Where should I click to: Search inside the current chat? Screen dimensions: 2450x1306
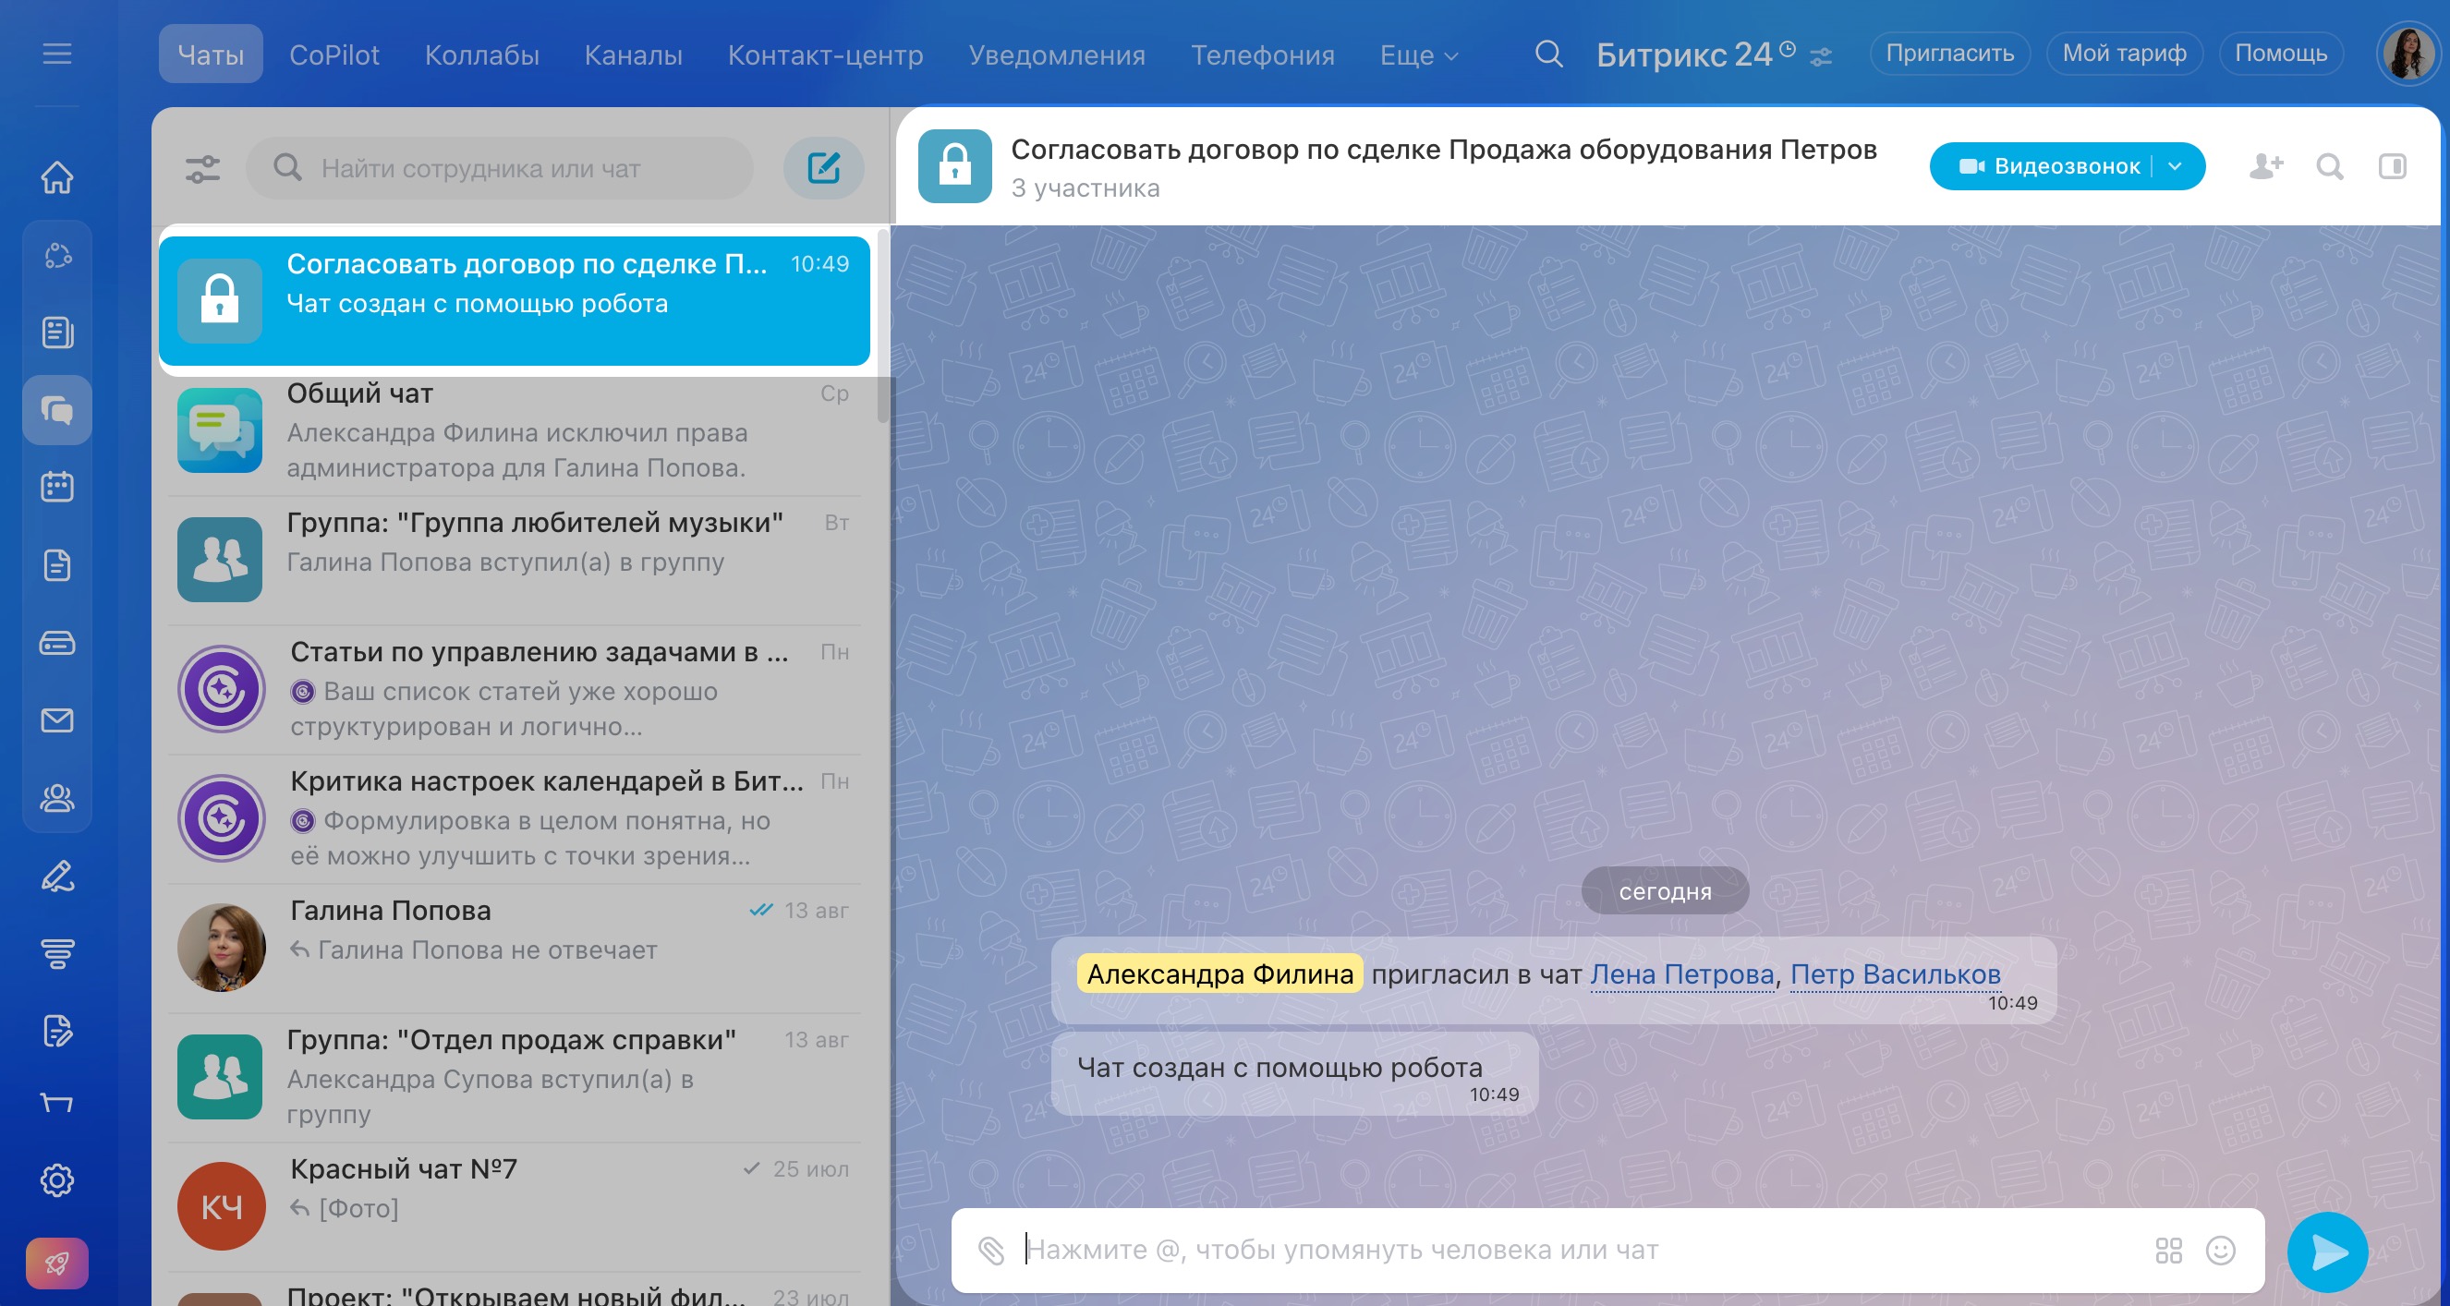point(2330,166)
